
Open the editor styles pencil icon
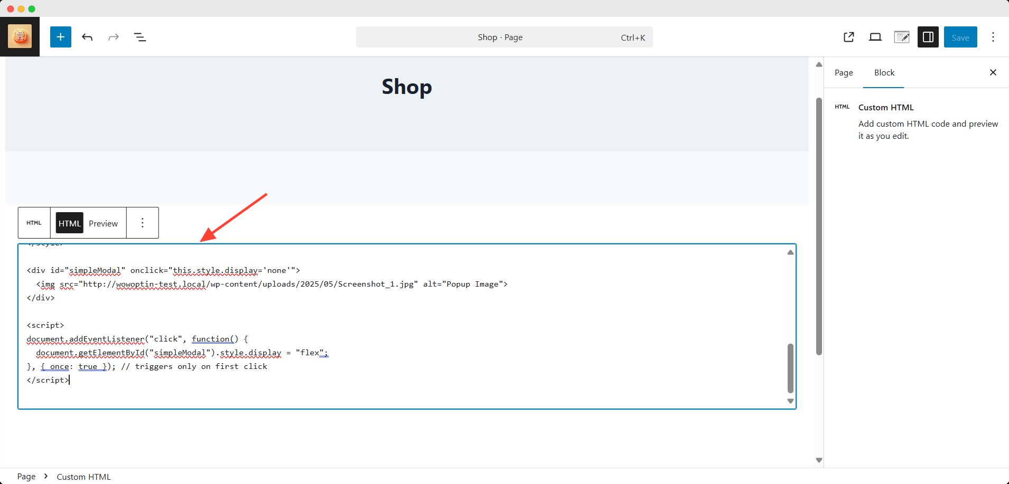click(902, 37)
